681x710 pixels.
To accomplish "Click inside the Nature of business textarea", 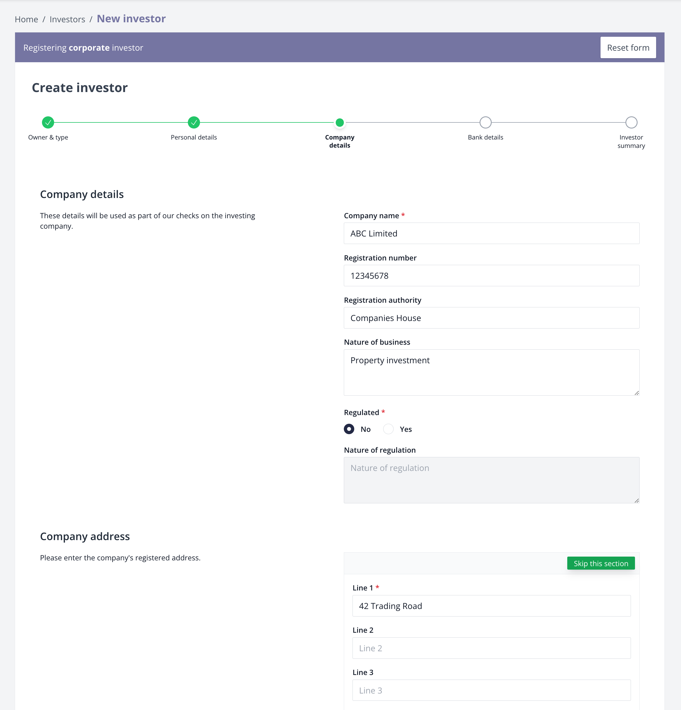I will point(491,373).
